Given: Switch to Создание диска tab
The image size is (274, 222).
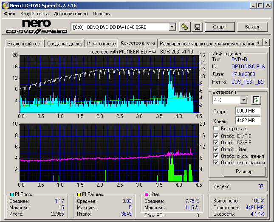Looking at the screenshot, I should pyautogui.click(x=65, y=44).
